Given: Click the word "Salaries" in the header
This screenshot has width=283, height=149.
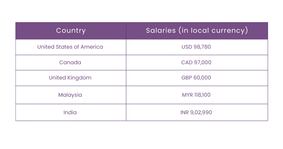Looking at the screenshot, I should 160,31.
